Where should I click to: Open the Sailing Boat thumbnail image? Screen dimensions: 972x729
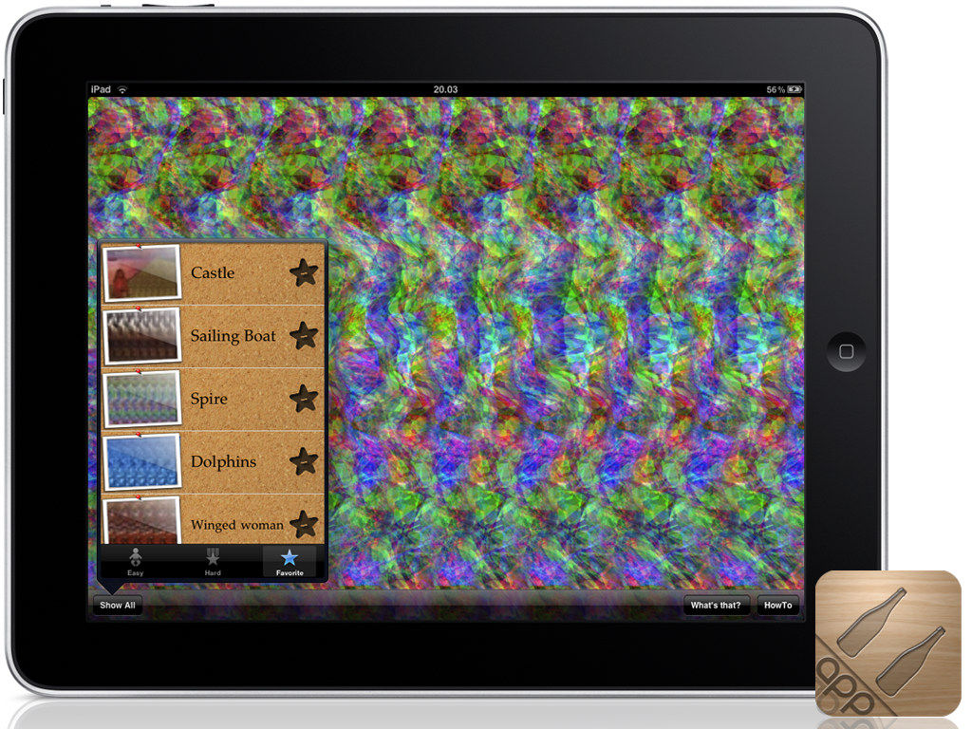coord(142,335)
